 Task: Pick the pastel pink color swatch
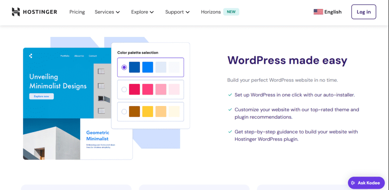click(161, 89)
